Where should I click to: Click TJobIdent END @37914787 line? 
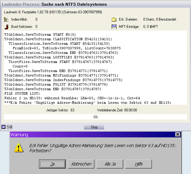(53, 89)
